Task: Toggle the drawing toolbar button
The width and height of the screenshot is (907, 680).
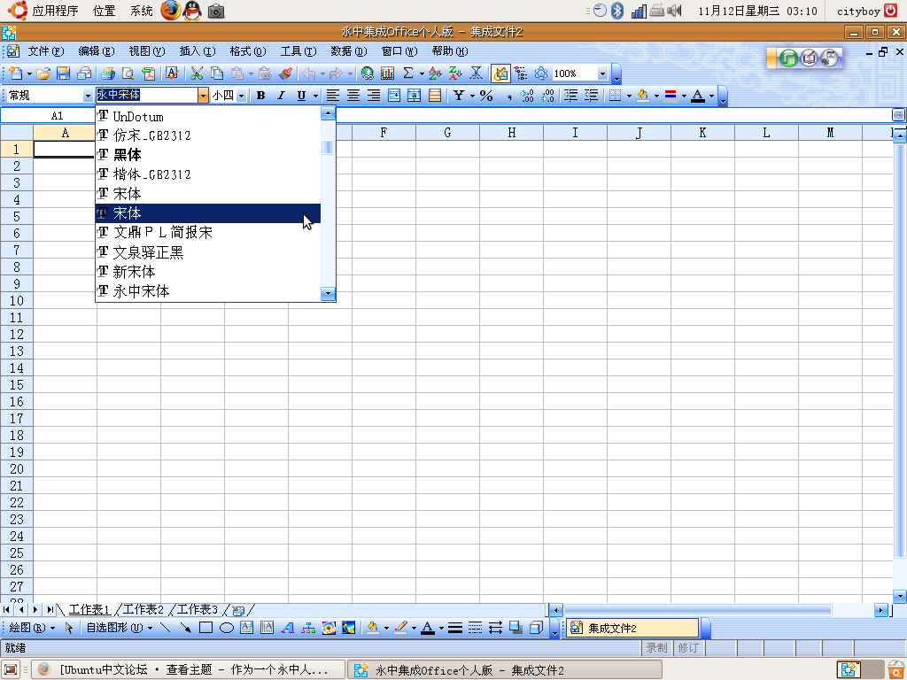Action: click(500, 73)
